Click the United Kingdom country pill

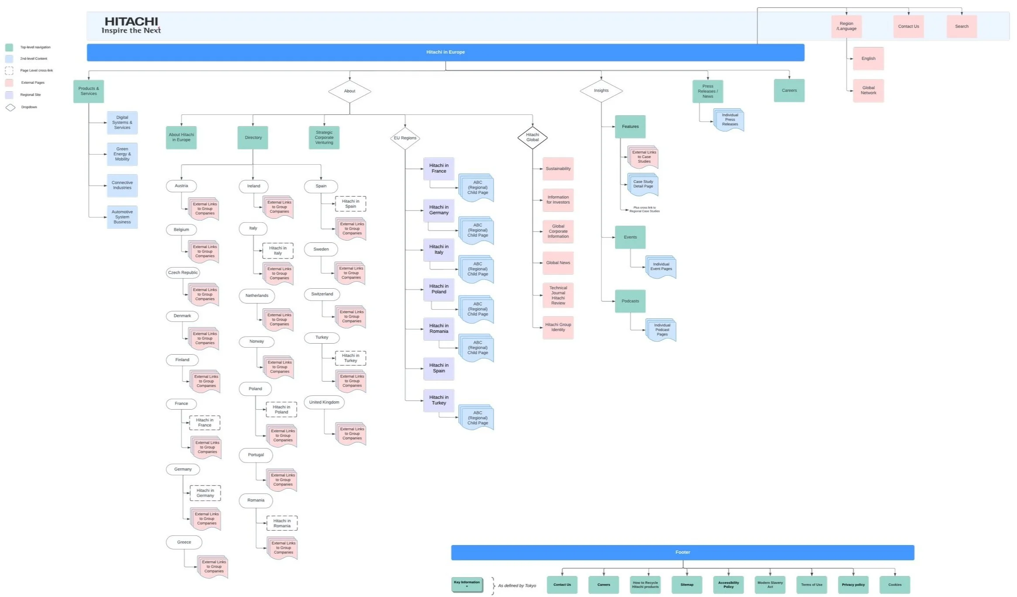pos(324,402)
